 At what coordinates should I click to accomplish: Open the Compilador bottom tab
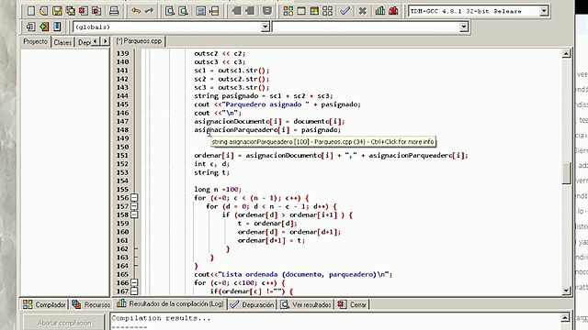click(44, 304)
